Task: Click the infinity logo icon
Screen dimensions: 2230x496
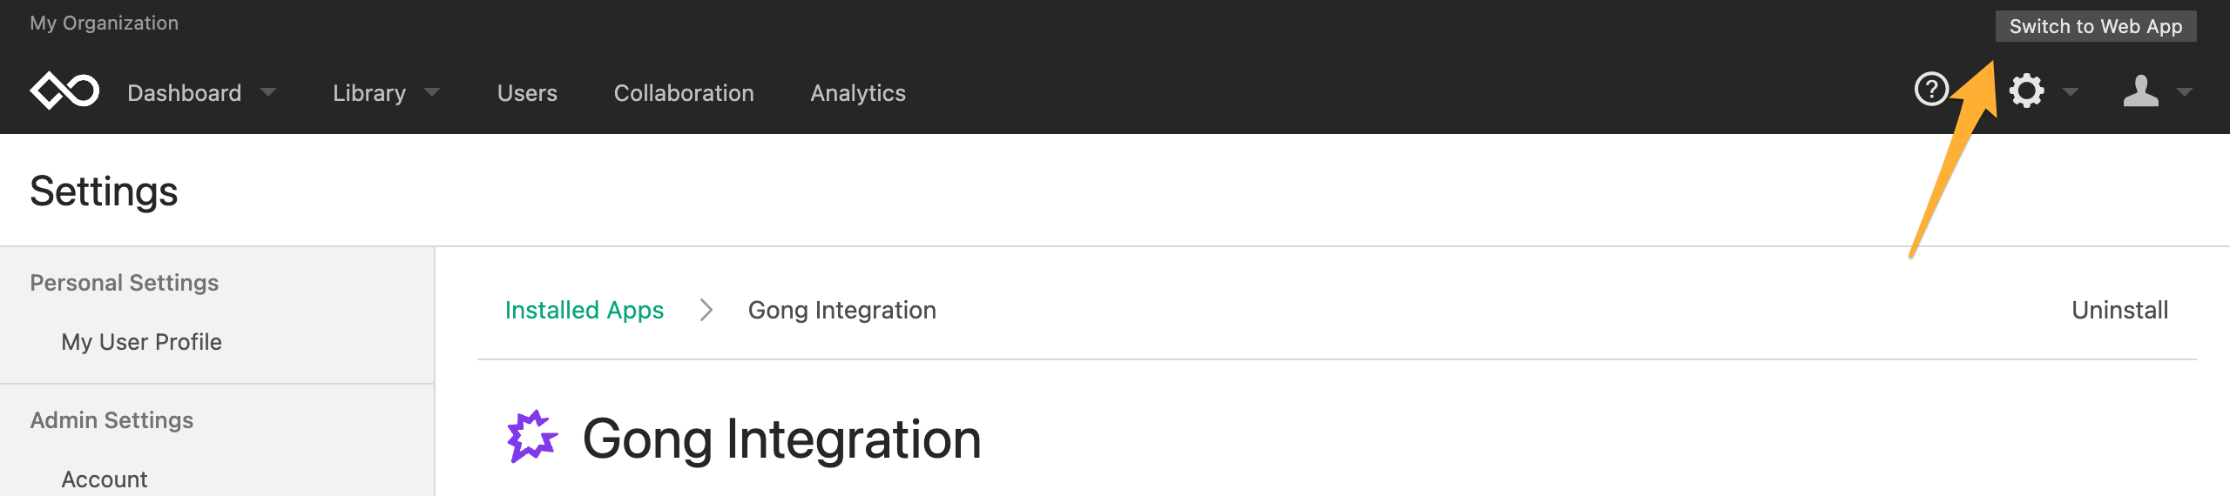Action: (64, 90)
